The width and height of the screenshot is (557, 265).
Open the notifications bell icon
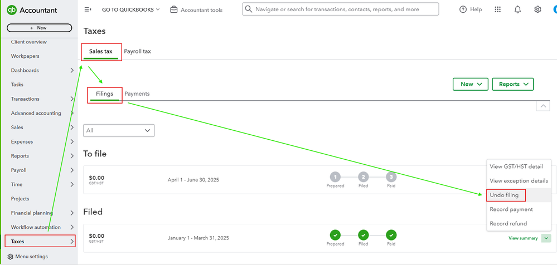click(x=517, y=9)
